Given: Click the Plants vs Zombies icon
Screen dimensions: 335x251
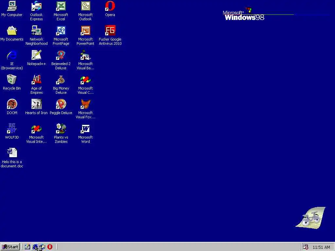Looking at the screenshot, I should click(61, 129).
